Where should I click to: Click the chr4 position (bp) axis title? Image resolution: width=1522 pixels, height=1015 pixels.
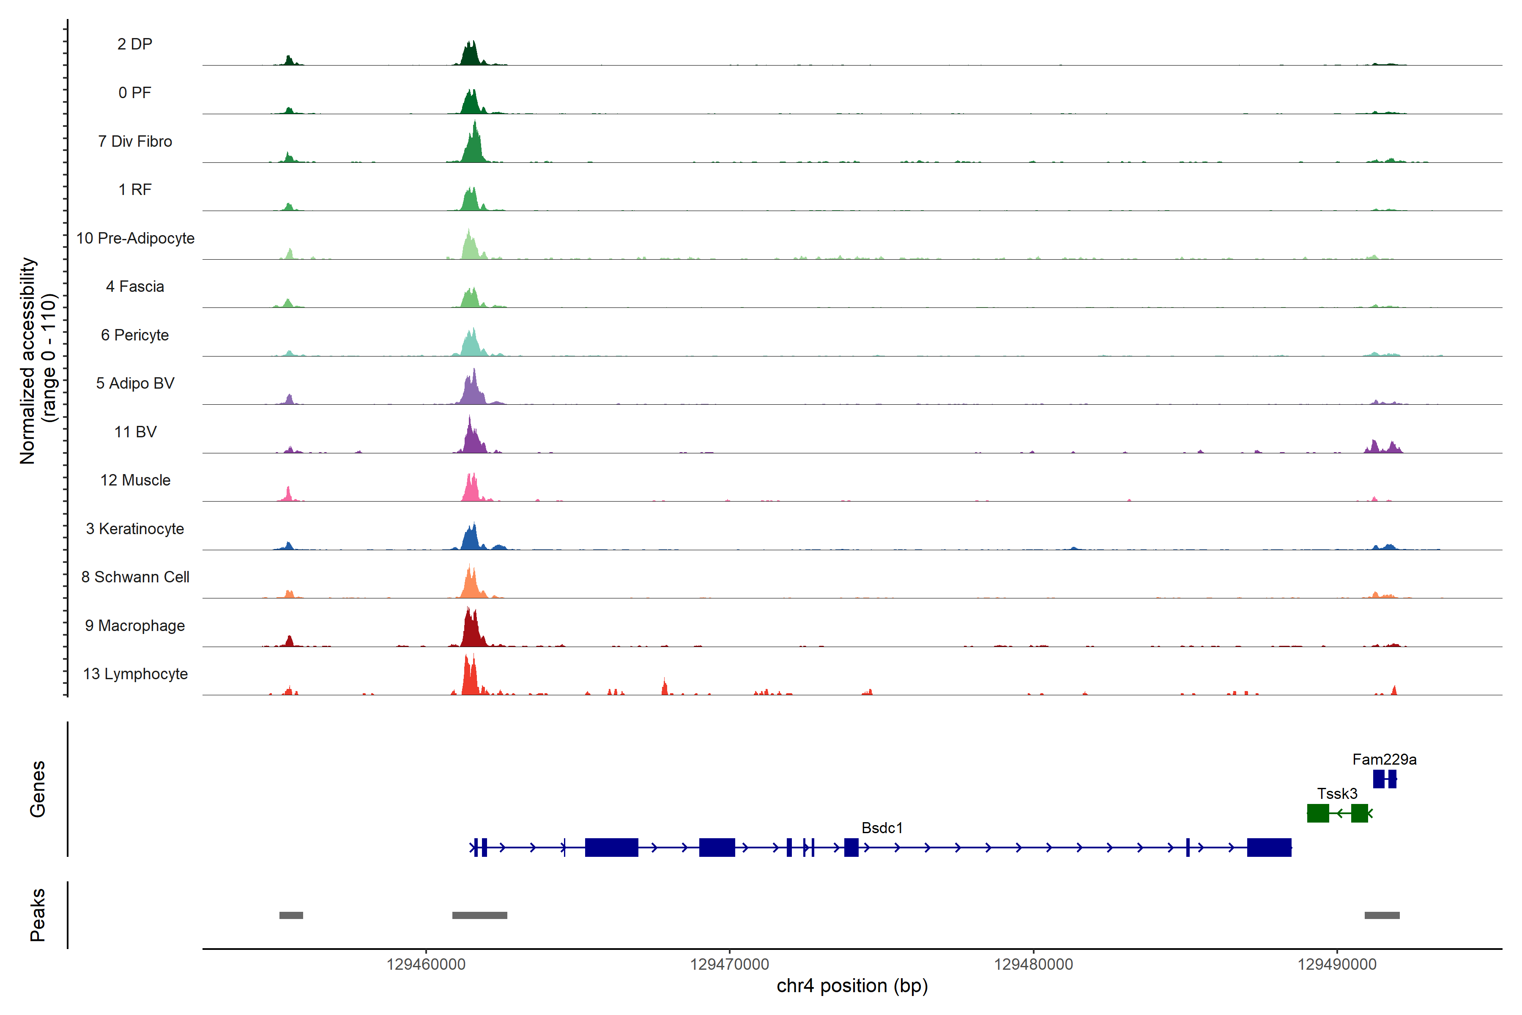(851, 986)
